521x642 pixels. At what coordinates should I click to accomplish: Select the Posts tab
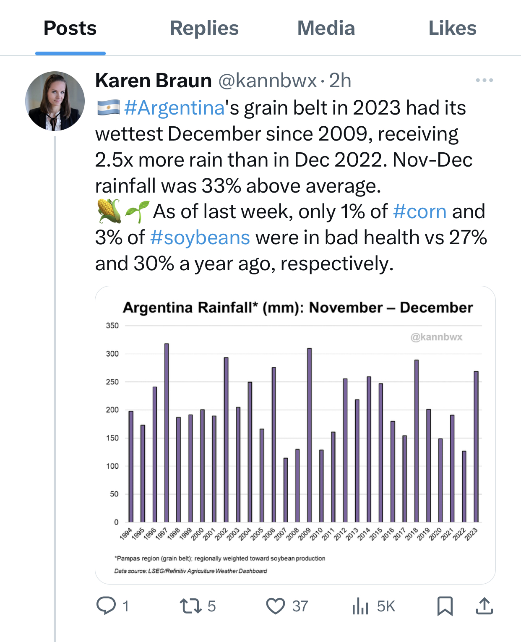coord(70,29)
